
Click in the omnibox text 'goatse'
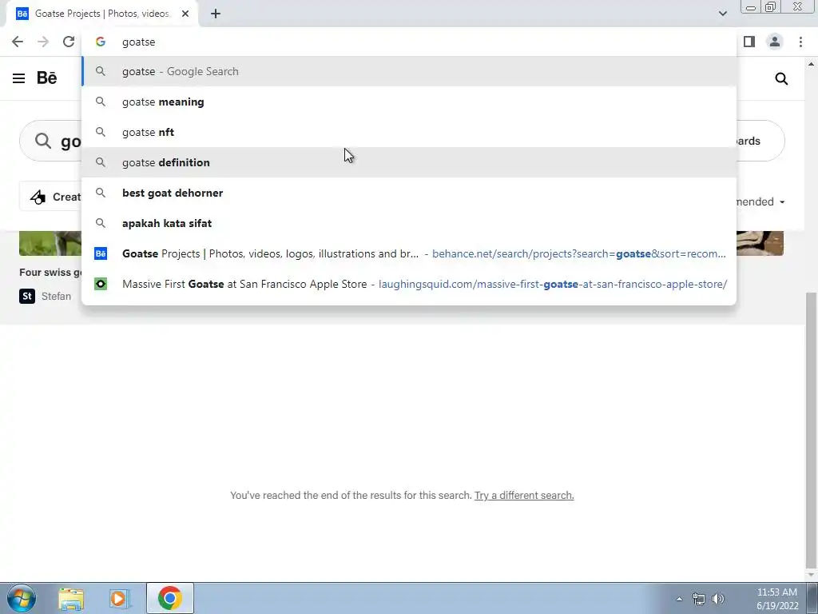tap(139, 42)
